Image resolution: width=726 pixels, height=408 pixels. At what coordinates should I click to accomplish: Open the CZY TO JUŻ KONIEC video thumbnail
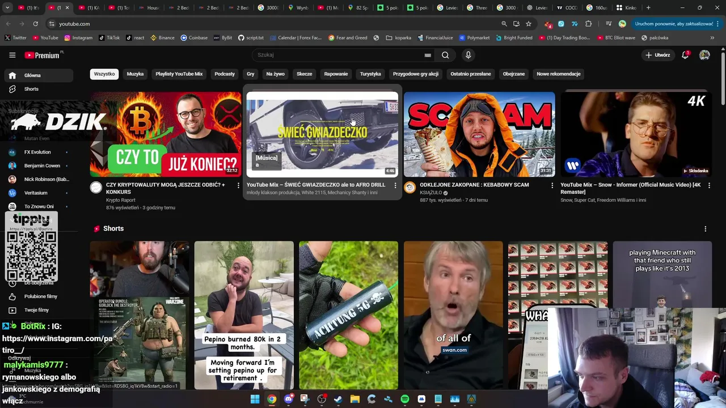[166, 134]
